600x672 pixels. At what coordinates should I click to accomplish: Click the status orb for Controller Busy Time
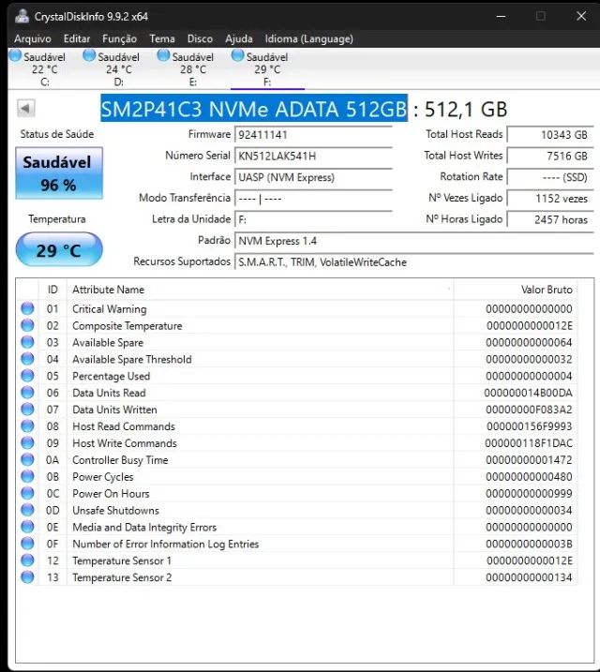[27, 459]
